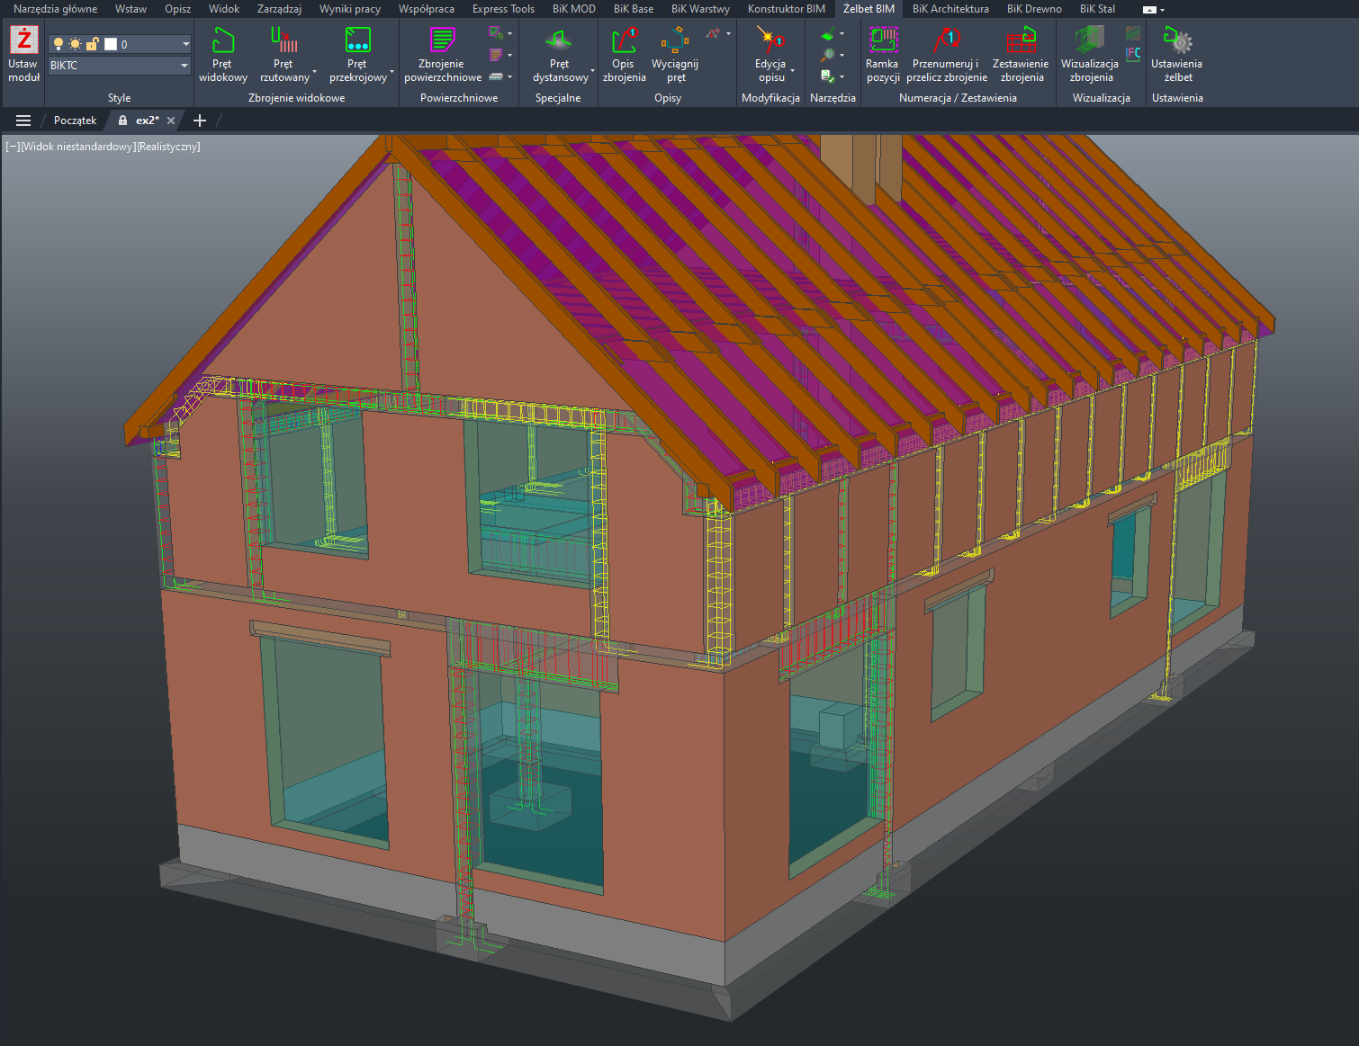The width and height of the screenshot is (1359, 1046).
Task: Switch to the Początek file tab
Action: 75,121
